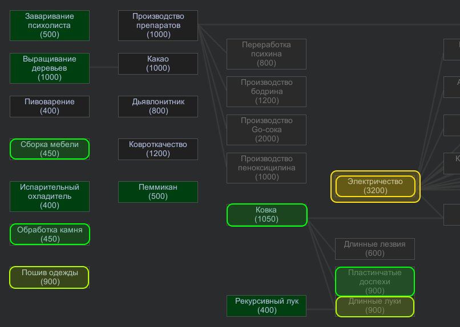Select the highlighted Электричество research node
This screenshot has height=327, width=460.
tap(376, 186)
